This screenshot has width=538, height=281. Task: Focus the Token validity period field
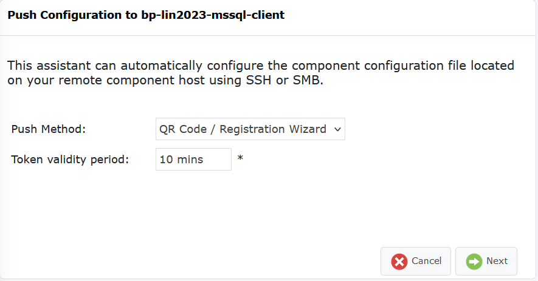193,160
